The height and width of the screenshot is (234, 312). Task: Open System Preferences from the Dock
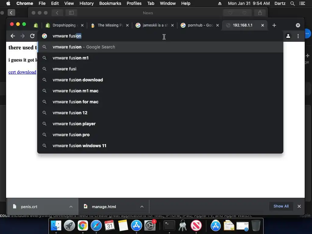(150, 225)
